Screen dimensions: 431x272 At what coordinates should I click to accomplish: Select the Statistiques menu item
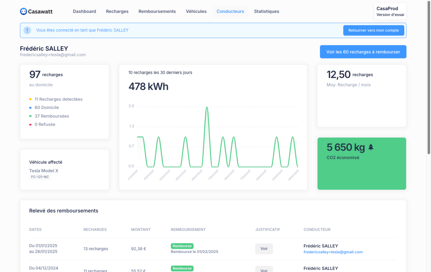click(x=266, y=12)
